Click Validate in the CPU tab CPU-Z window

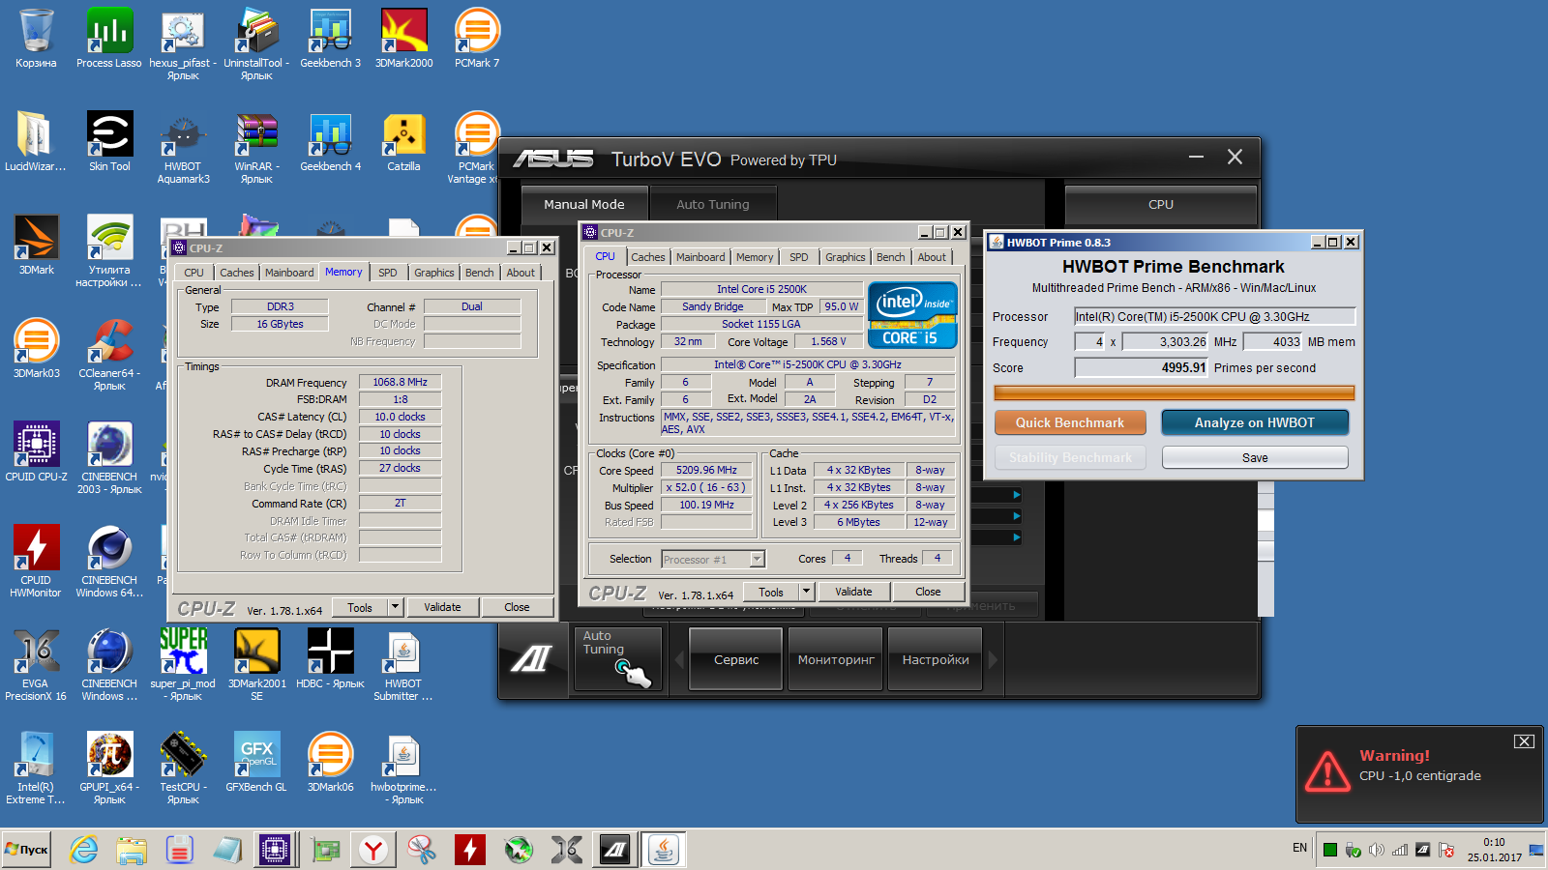tap(853, 592)
